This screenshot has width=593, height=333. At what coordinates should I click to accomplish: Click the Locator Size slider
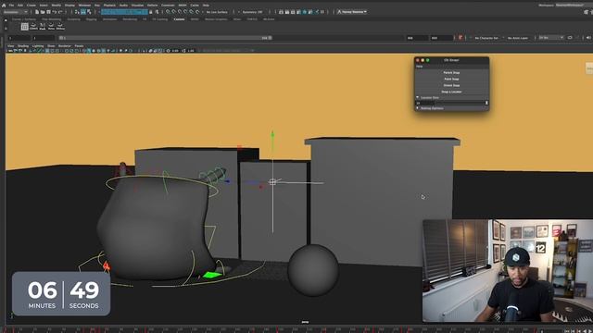tap(461, 103)
